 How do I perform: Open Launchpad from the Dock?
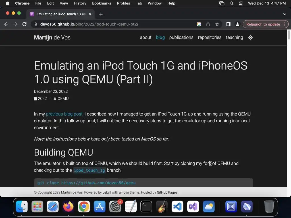pos(37,207)
